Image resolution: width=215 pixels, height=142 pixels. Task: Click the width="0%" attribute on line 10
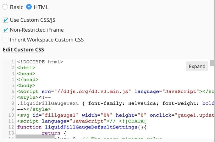coord(97,115)
